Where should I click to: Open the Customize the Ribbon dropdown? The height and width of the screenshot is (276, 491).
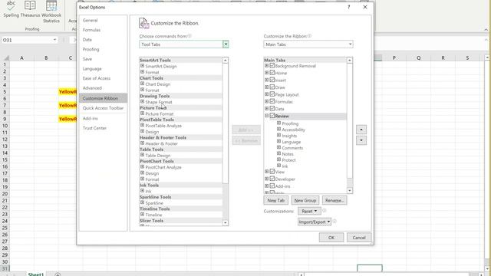350,44
